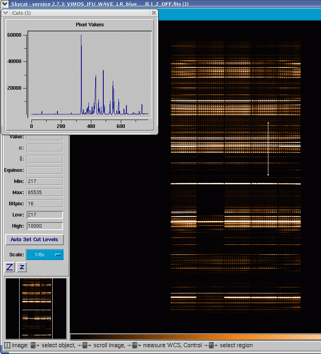Open the Skycat window menu arrow

tap(5, 4)
